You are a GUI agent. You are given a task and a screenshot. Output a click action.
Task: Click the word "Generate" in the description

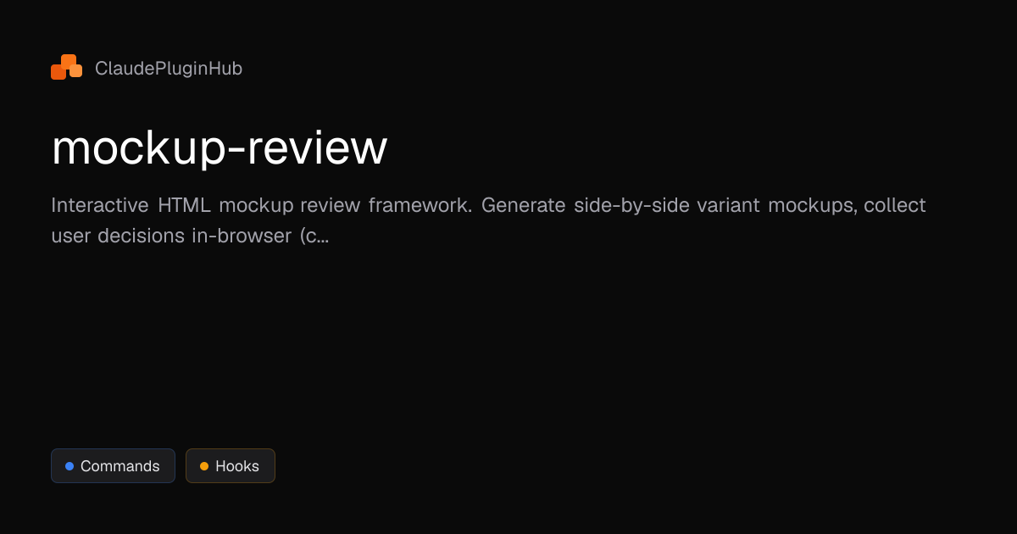523,206
